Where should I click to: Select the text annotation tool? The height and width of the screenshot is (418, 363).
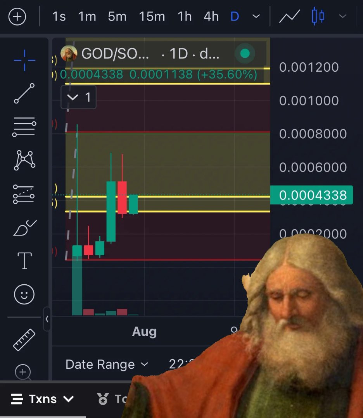coord(24,260)
